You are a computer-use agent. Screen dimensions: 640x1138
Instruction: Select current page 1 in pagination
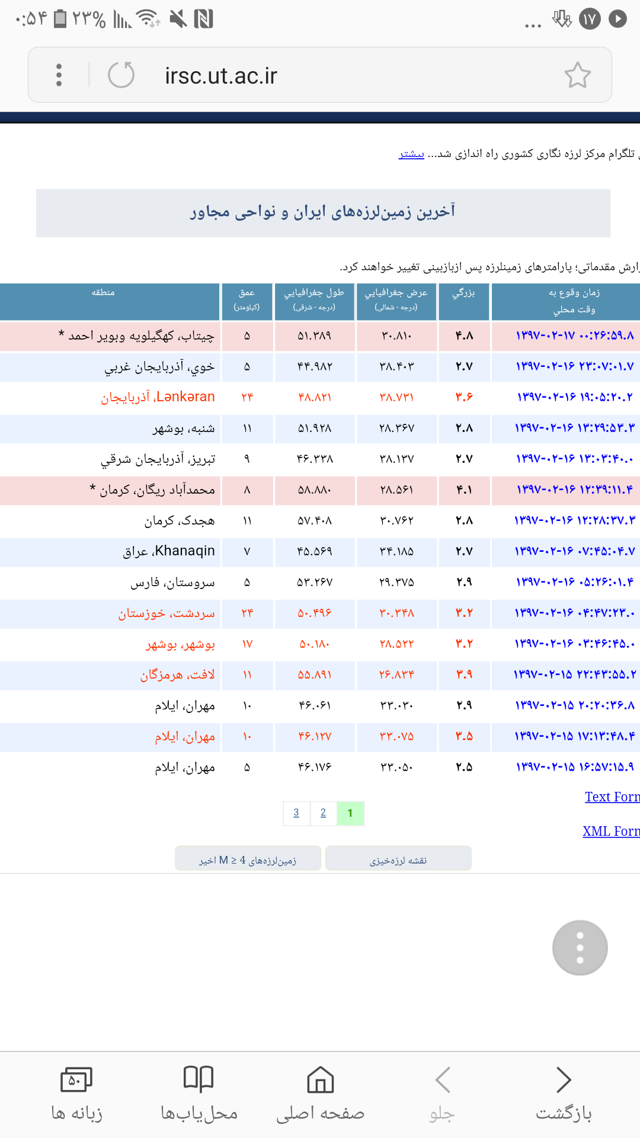pos(350,813)
